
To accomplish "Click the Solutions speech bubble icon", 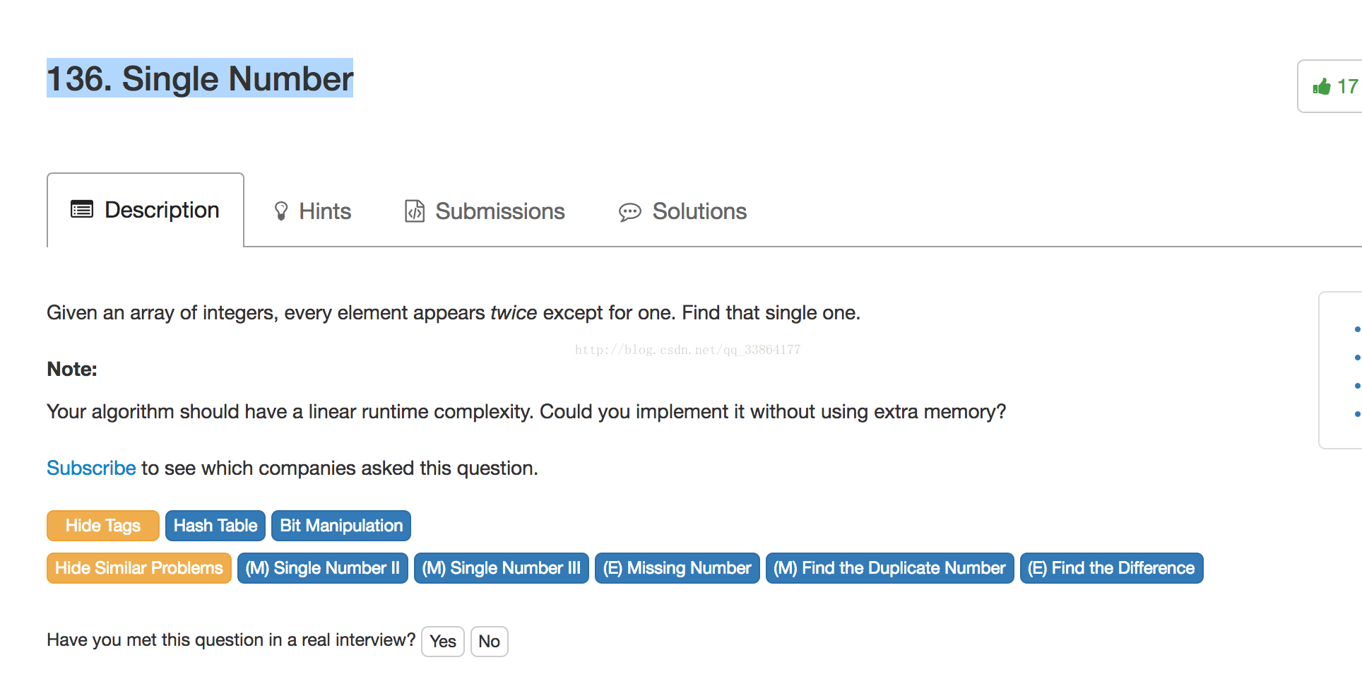I will click(x=630, y=212).
